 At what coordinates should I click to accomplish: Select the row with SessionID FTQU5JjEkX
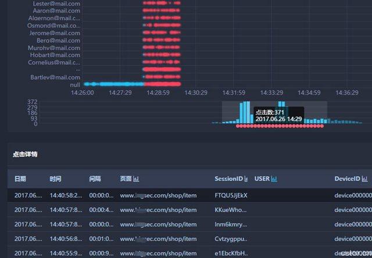point(231,195)
